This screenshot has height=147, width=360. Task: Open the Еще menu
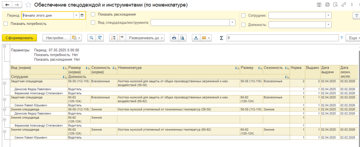(353, 38)
